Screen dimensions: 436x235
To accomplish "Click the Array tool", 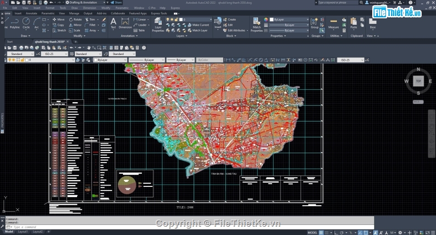I will pos(91,31).
